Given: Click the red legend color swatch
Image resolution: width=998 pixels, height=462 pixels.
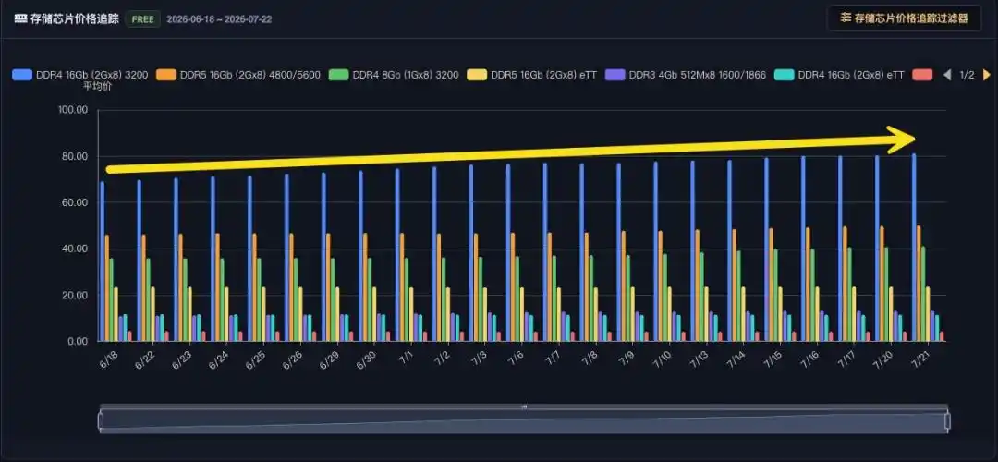Looking at the screenshot, I should [x=922, y=75].
